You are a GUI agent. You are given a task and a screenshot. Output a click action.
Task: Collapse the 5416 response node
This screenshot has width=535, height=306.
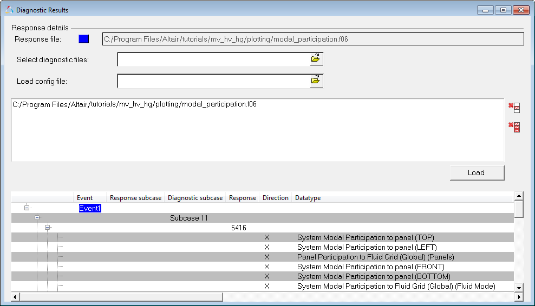[48, 228]
